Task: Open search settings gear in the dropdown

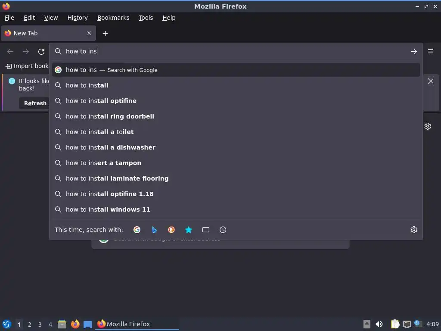Action: pos(414,230)
